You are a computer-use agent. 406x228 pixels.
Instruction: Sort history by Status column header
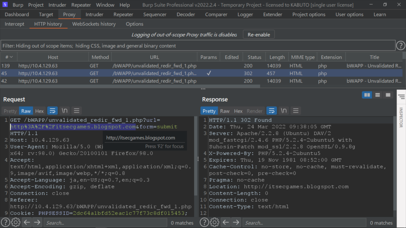(254, 57)
